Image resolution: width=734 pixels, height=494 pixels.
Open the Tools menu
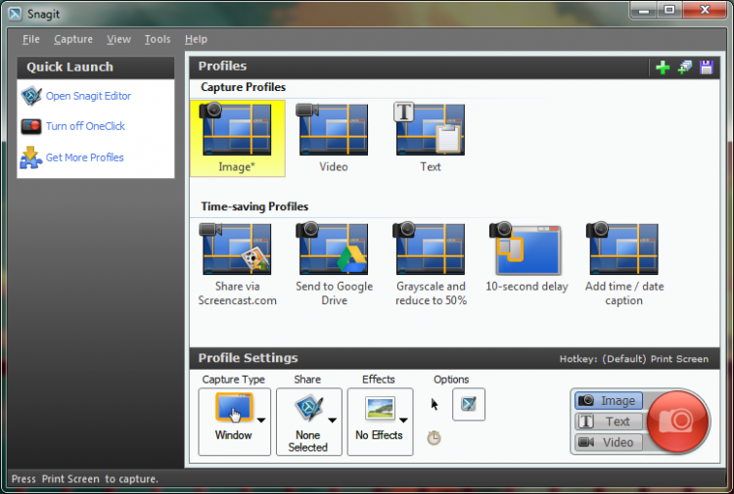click(158, 39)
